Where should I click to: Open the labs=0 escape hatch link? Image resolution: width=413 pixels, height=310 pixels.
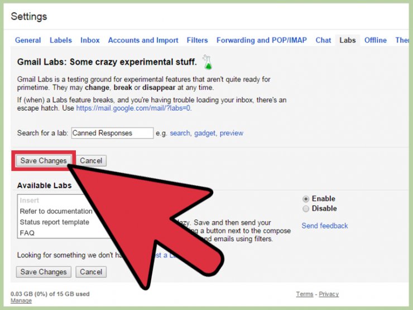(133, 108)
